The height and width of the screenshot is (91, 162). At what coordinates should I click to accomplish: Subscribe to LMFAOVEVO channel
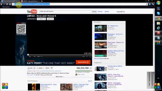tap(50, 19)
